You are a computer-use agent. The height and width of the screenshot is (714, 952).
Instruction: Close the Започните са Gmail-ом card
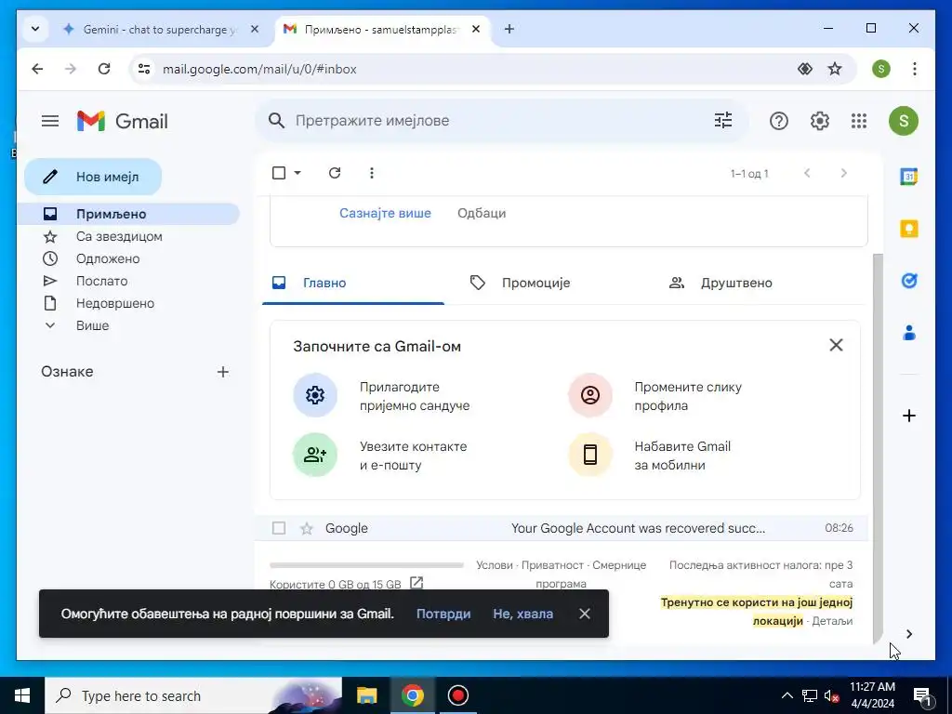836,345
